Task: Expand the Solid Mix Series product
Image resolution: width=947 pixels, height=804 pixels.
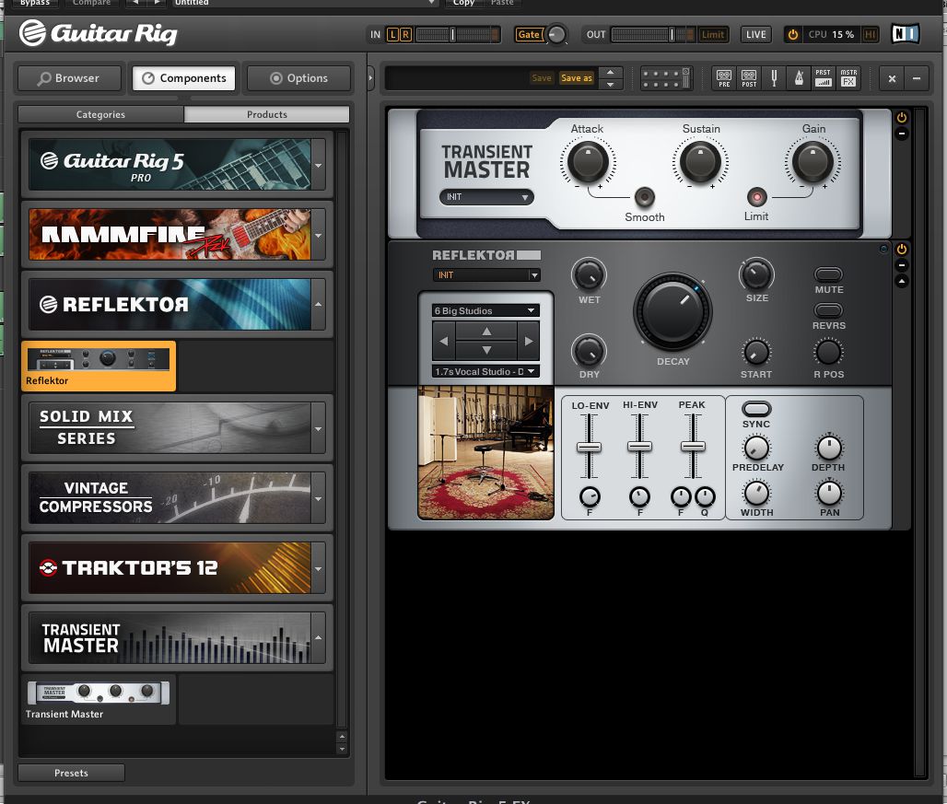Action: coord(319,428)
